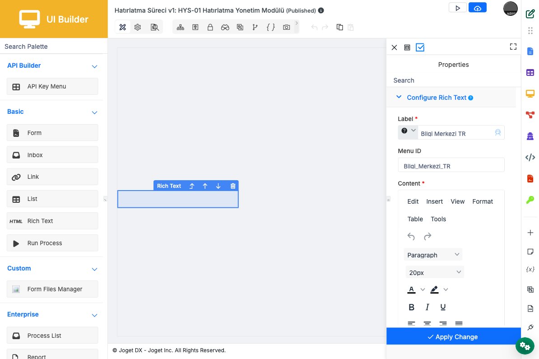Open the Format menu in content editor
539x359 pixels.
[482, 201]
